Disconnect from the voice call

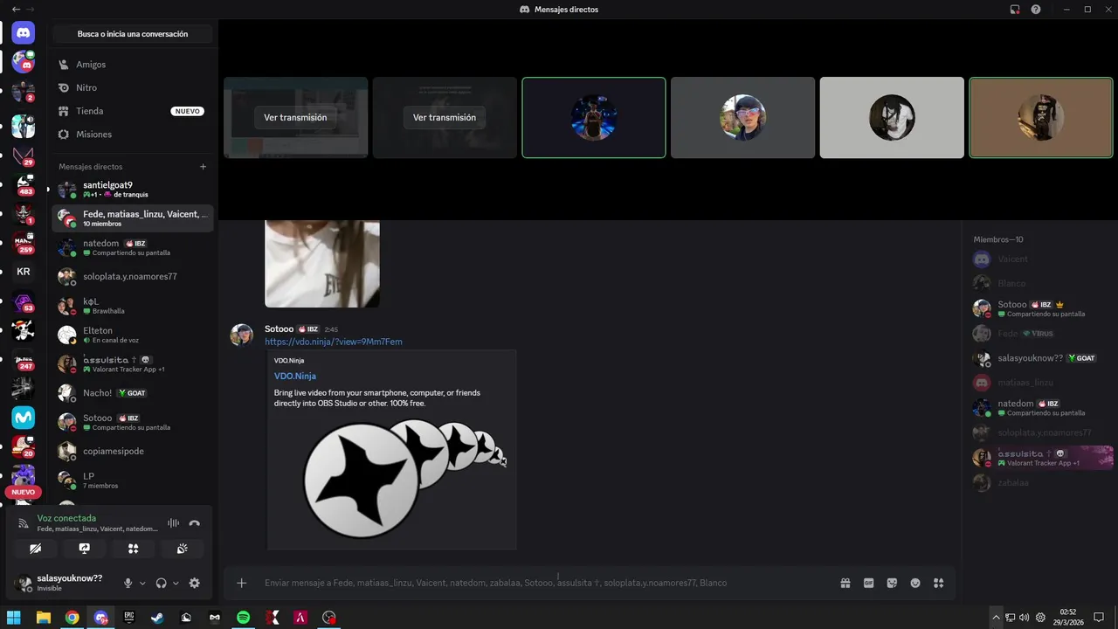[194, 523]
